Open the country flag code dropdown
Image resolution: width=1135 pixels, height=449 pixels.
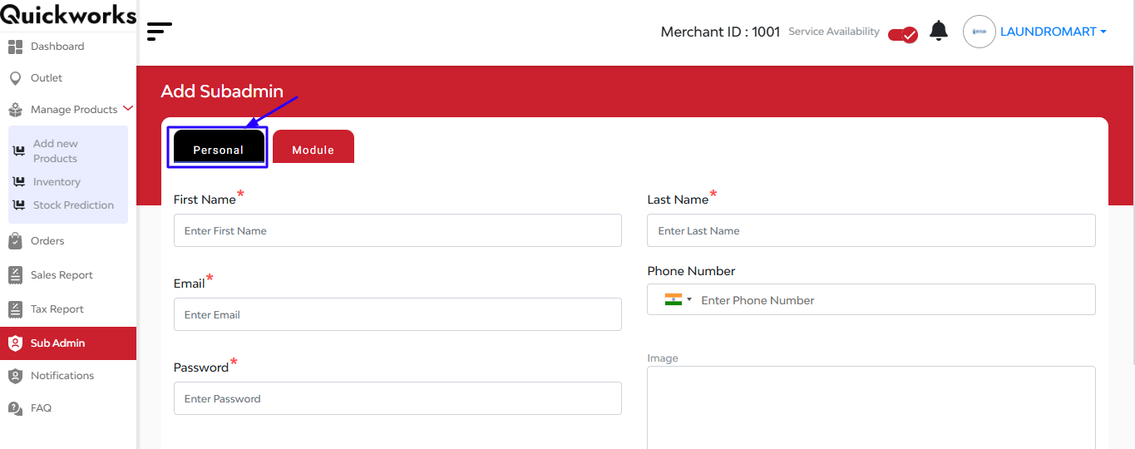tap(679, 299)
